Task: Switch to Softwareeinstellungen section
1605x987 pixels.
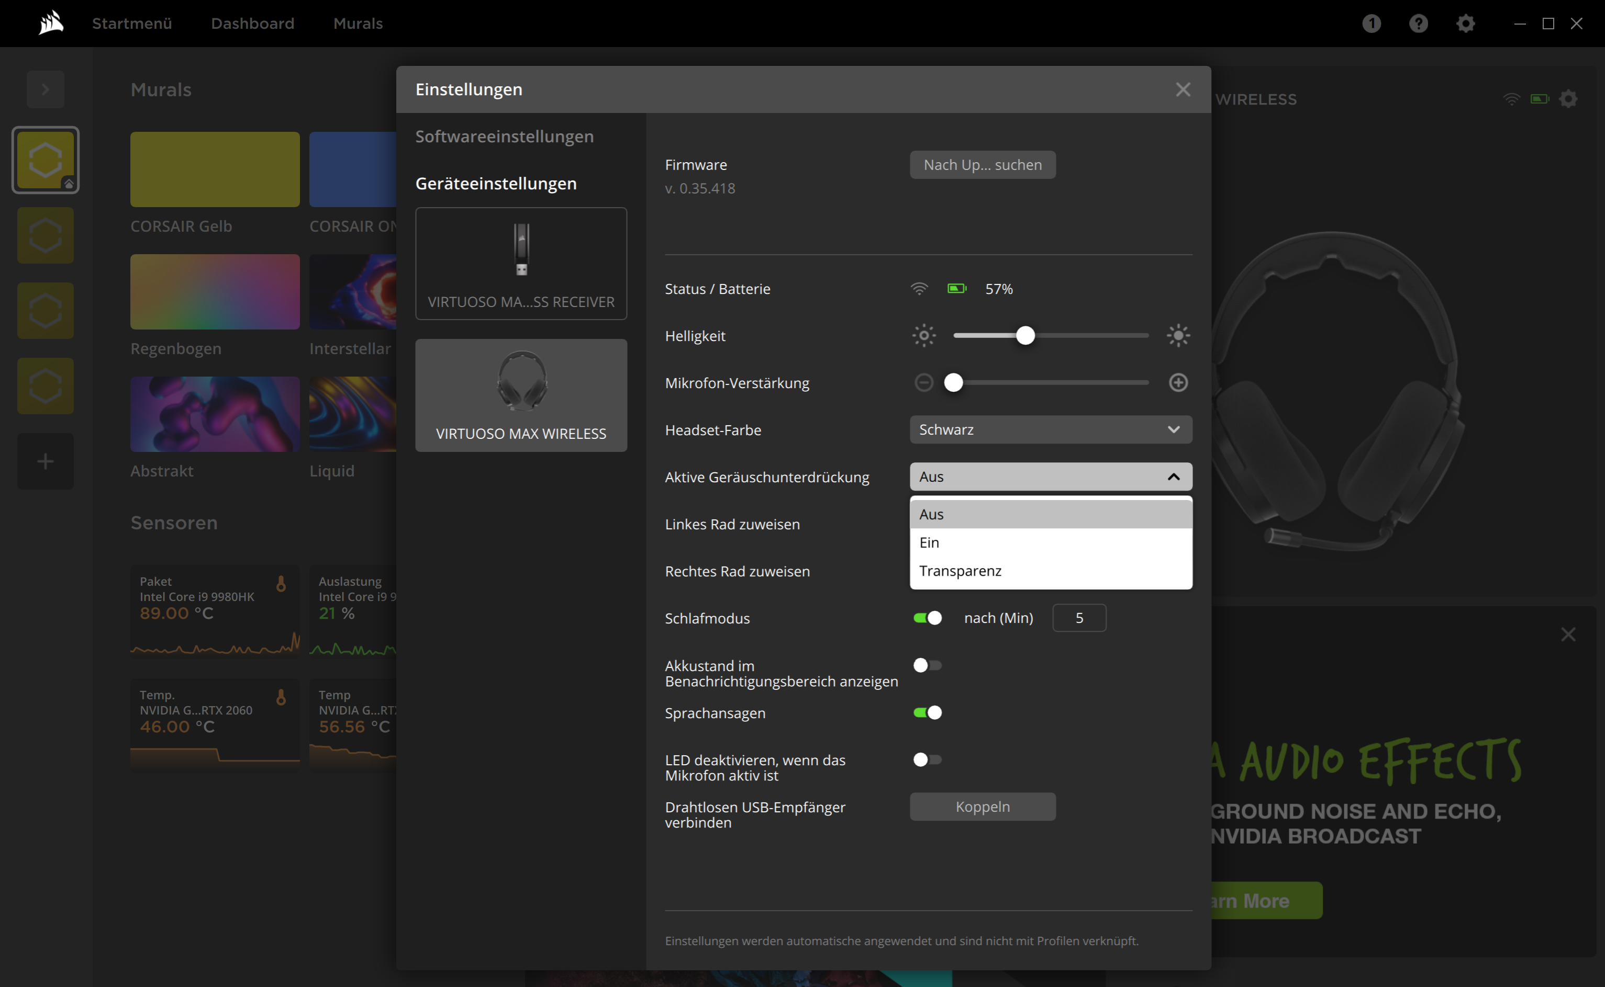Action: [x=504, y=137]
